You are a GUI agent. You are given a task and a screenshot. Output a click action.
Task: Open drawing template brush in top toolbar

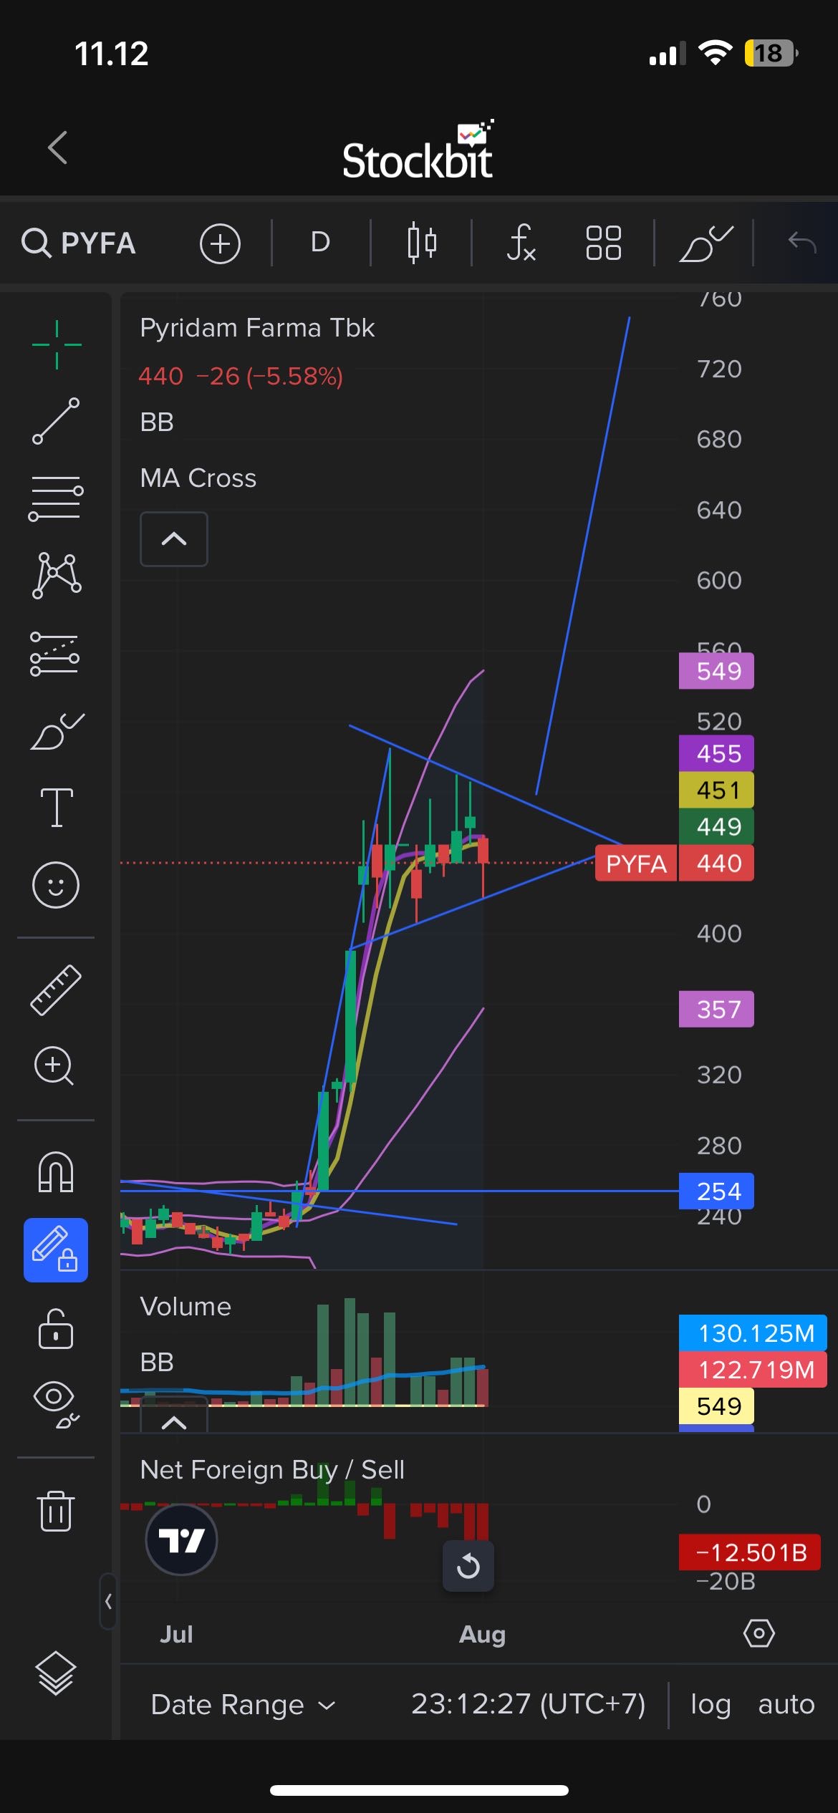[x=705, y=243]
